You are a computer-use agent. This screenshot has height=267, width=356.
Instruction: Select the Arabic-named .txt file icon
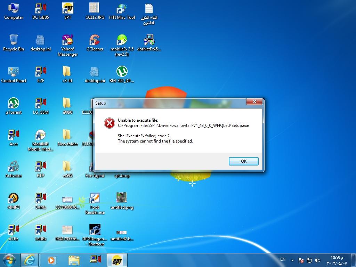pos(149,14)
